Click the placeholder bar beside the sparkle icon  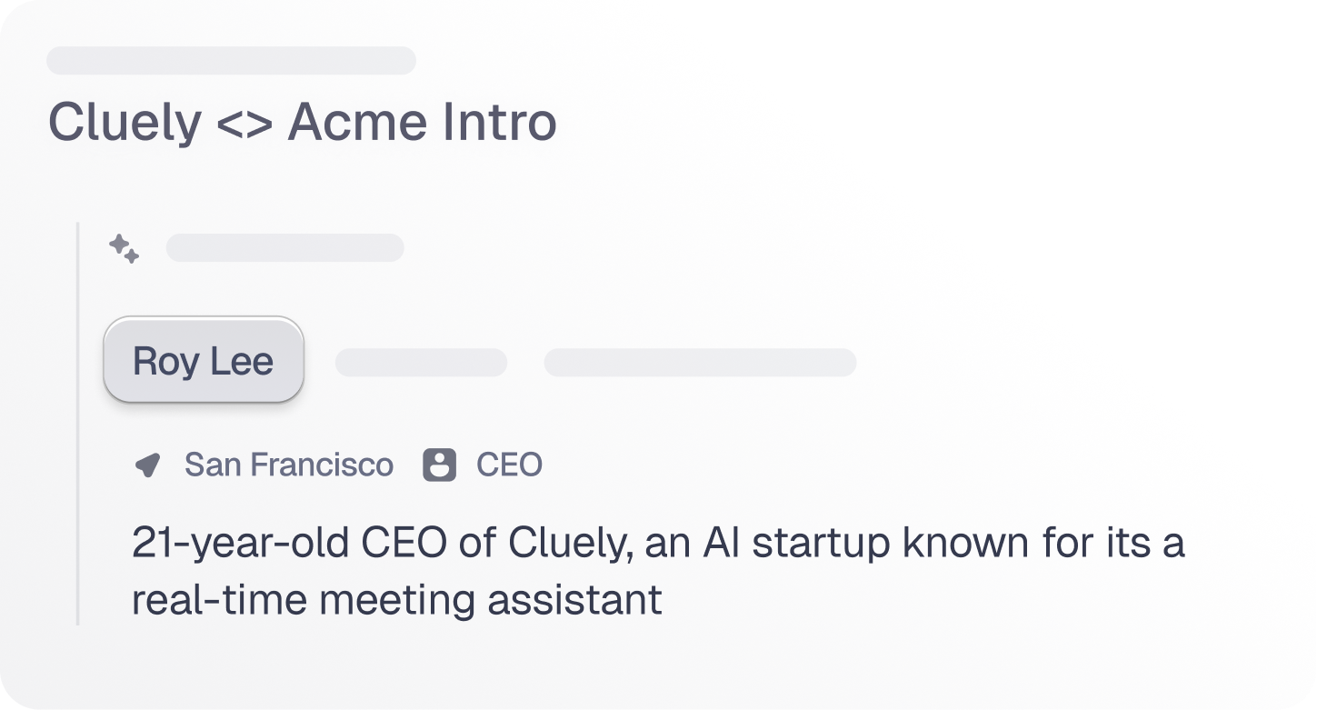pyautogui.click(x=284, y=247)
